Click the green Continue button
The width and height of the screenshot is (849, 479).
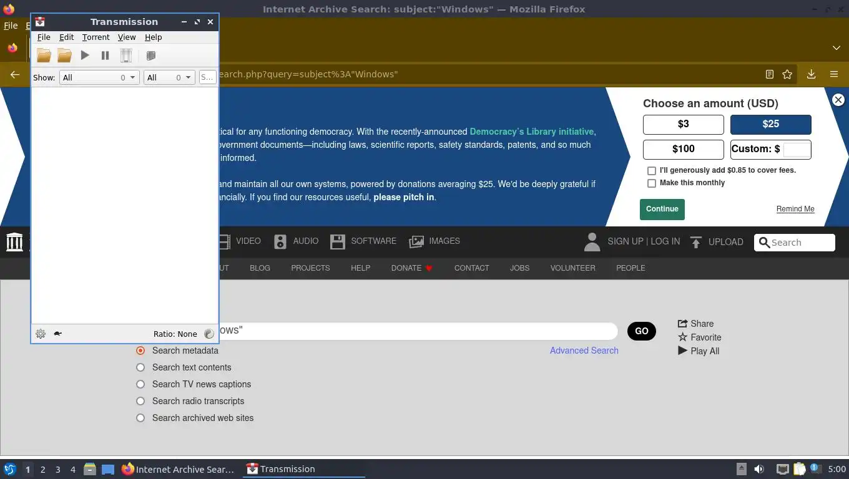pos(662,209)
